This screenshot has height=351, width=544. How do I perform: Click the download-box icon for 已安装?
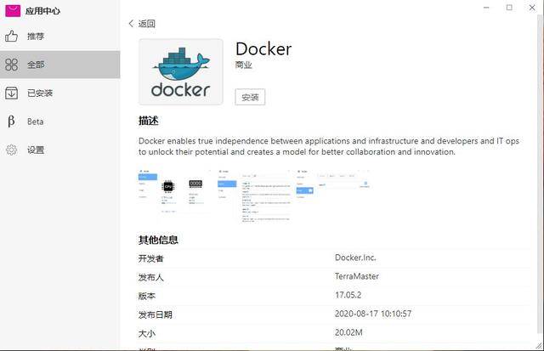click(x=12, y=93)
